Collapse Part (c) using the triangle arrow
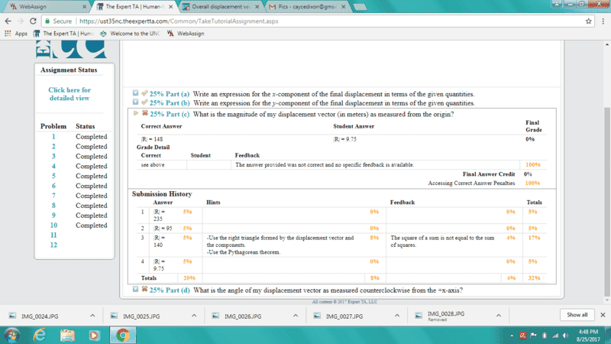 (x=136, y=114)
